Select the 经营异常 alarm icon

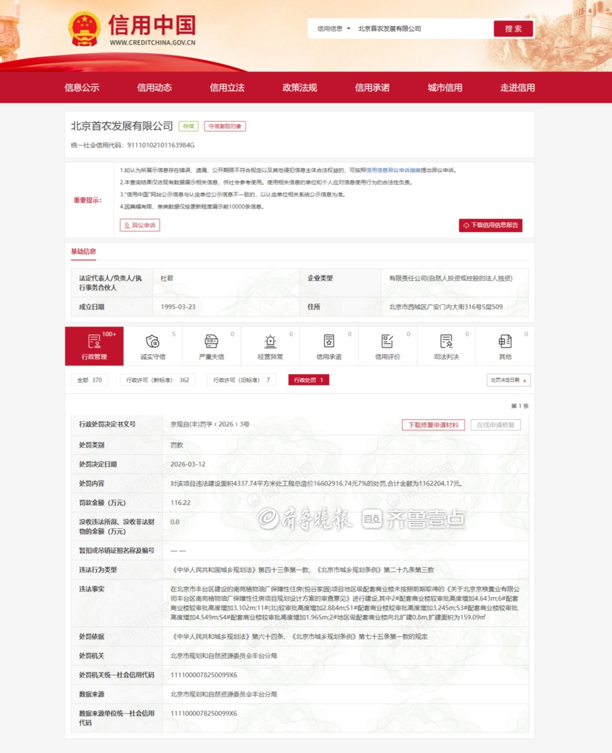coord(270,342)
